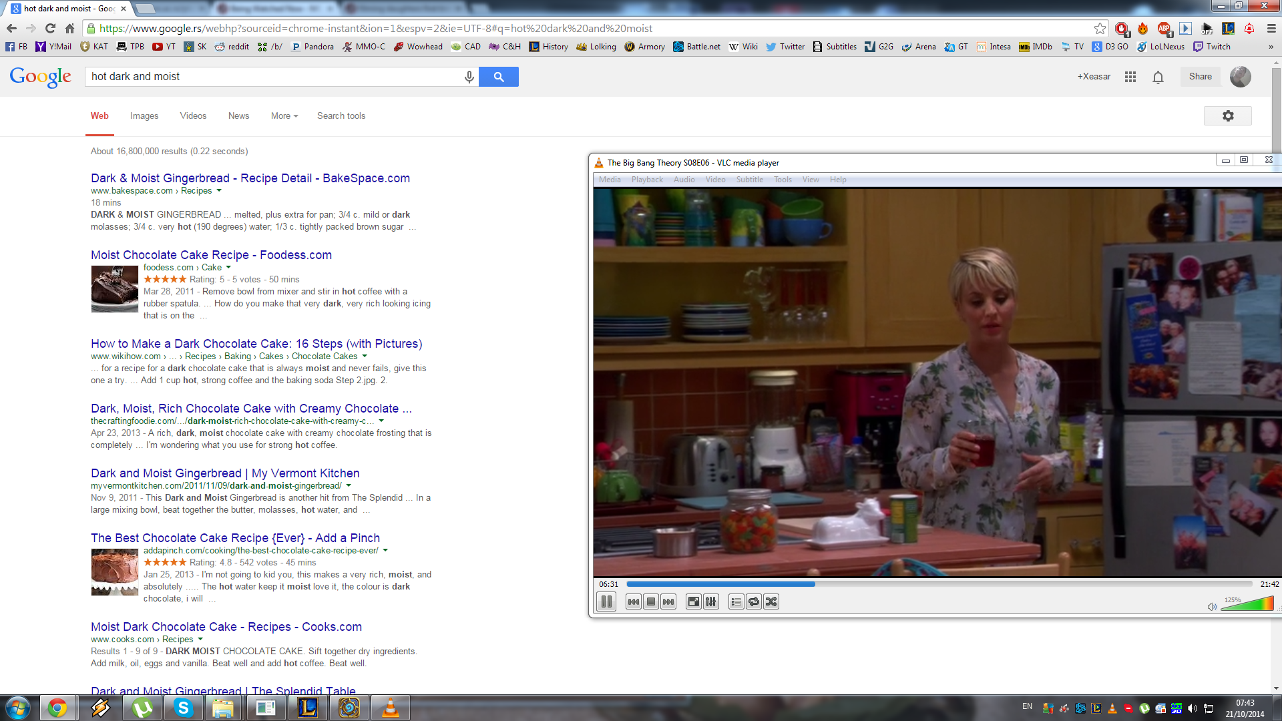This screenshot has height=721, width=1282.
Task: Open Dark & Moist Gingerbread BakeSpace result
Action: click(x=250, y=178)
